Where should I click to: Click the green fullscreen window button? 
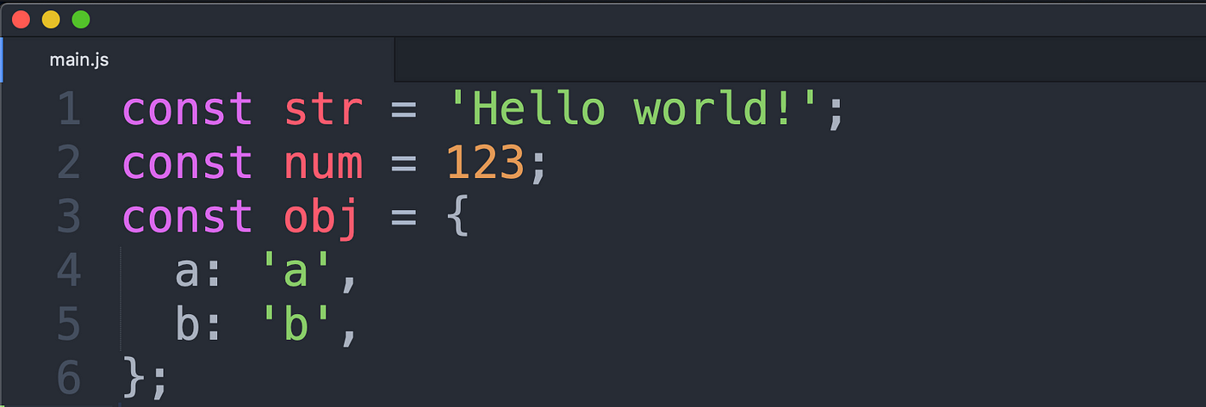81,20
